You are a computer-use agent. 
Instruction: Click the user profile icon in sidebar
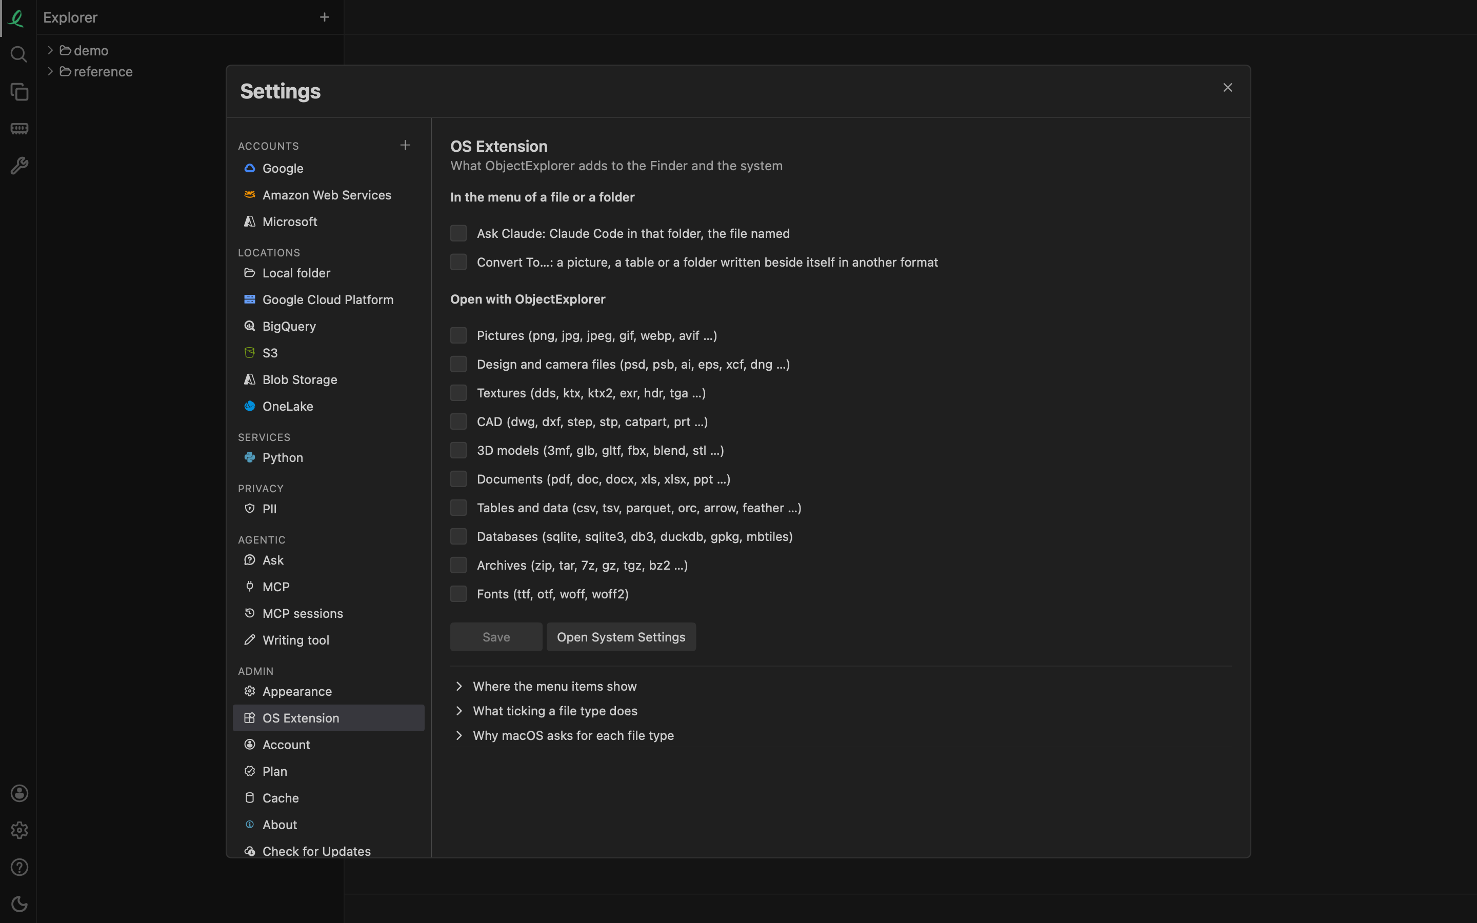click(19, 793)
